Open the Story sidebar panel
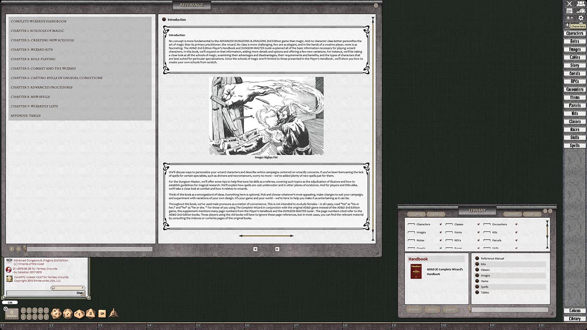 tap(574, 65)
